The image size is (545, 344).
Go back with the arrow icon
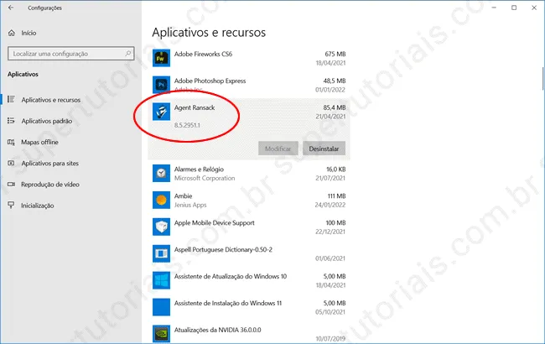point(11,8)
